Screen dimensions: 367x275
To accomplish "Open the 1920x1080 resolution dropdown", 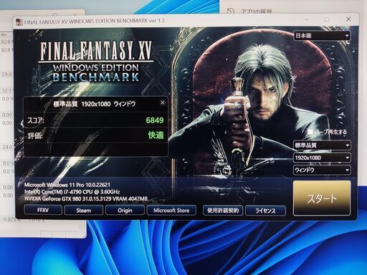I will 322,158.
